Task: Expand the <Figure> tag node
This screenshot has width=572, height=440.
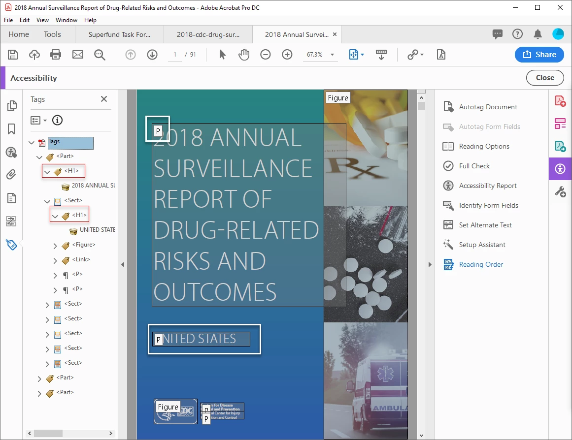Action: click(x=55, y=246)
